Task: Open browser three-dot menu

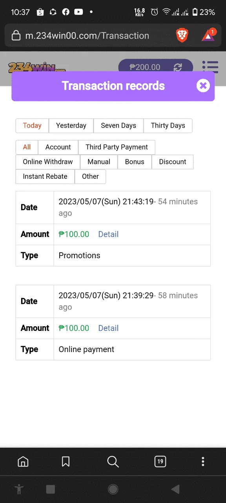Action: pos(203,461)
